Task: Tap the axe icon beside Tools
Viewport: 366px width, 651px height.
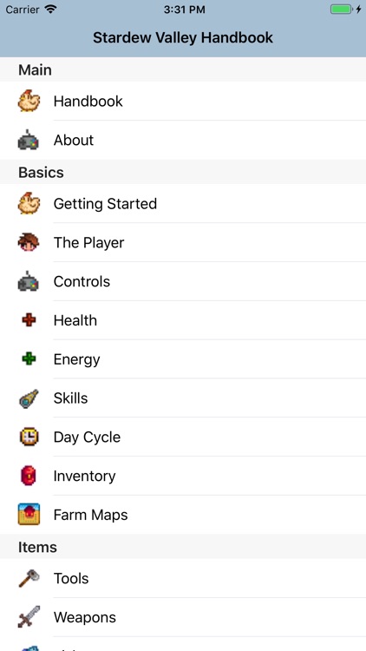Action: (29, 578)
